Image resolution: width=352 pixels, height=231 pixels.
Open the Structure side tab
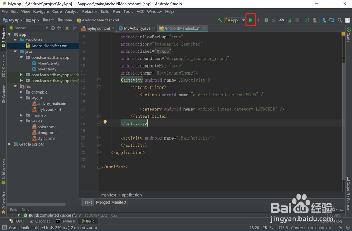tap(4, 66)
